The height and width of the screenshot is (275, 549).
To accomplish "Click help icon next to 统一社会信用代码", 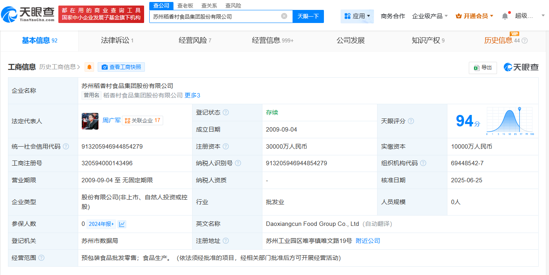I will pyautogui.click(x=66, y=147).
